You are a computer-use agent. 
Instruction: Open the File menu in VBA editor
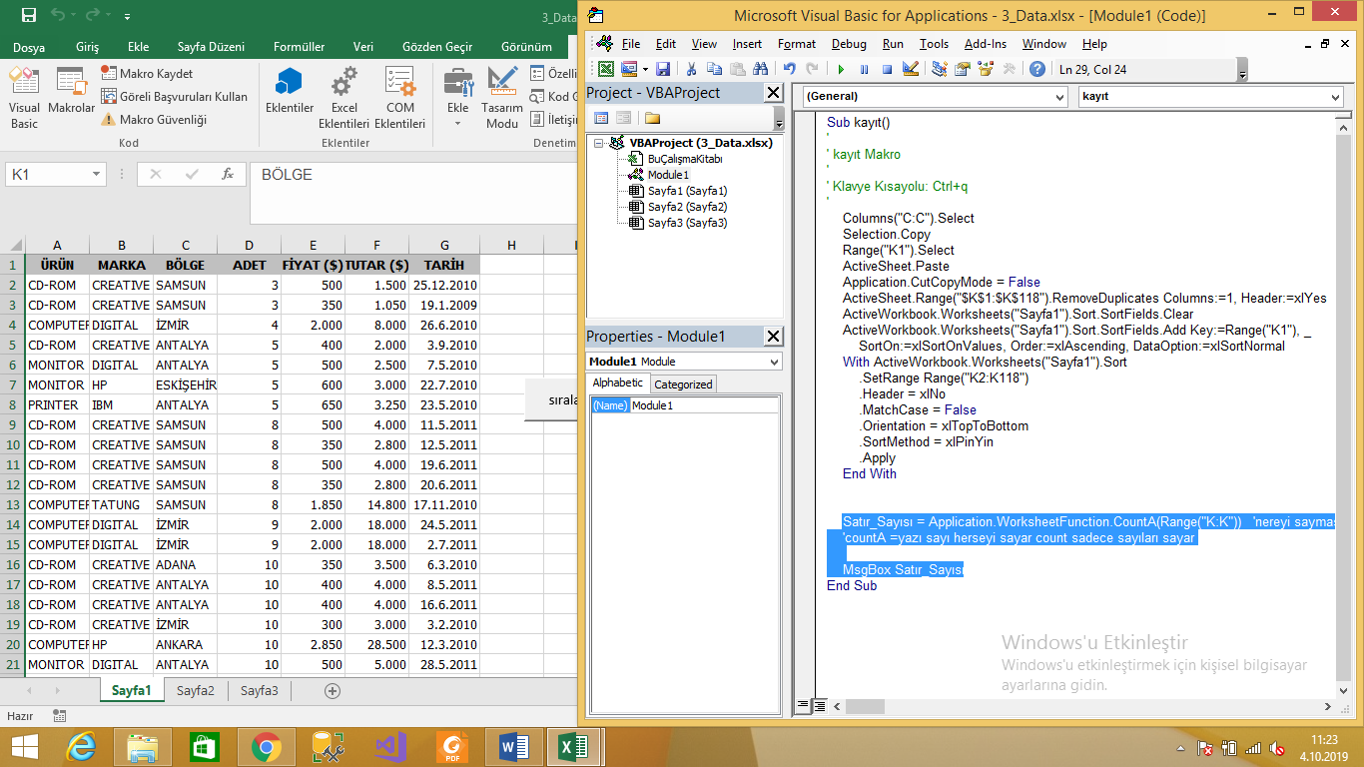click(x=631, y=44)
